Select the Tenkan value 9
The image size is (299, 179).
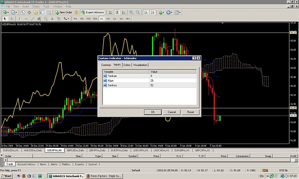173,76
